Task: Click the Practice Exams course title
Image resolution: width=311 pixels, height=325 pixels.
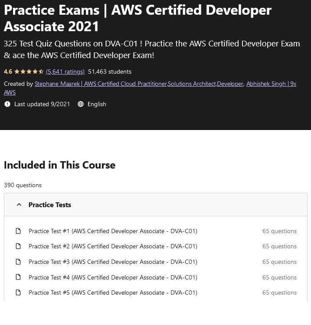Action: (x=137, y=18)
